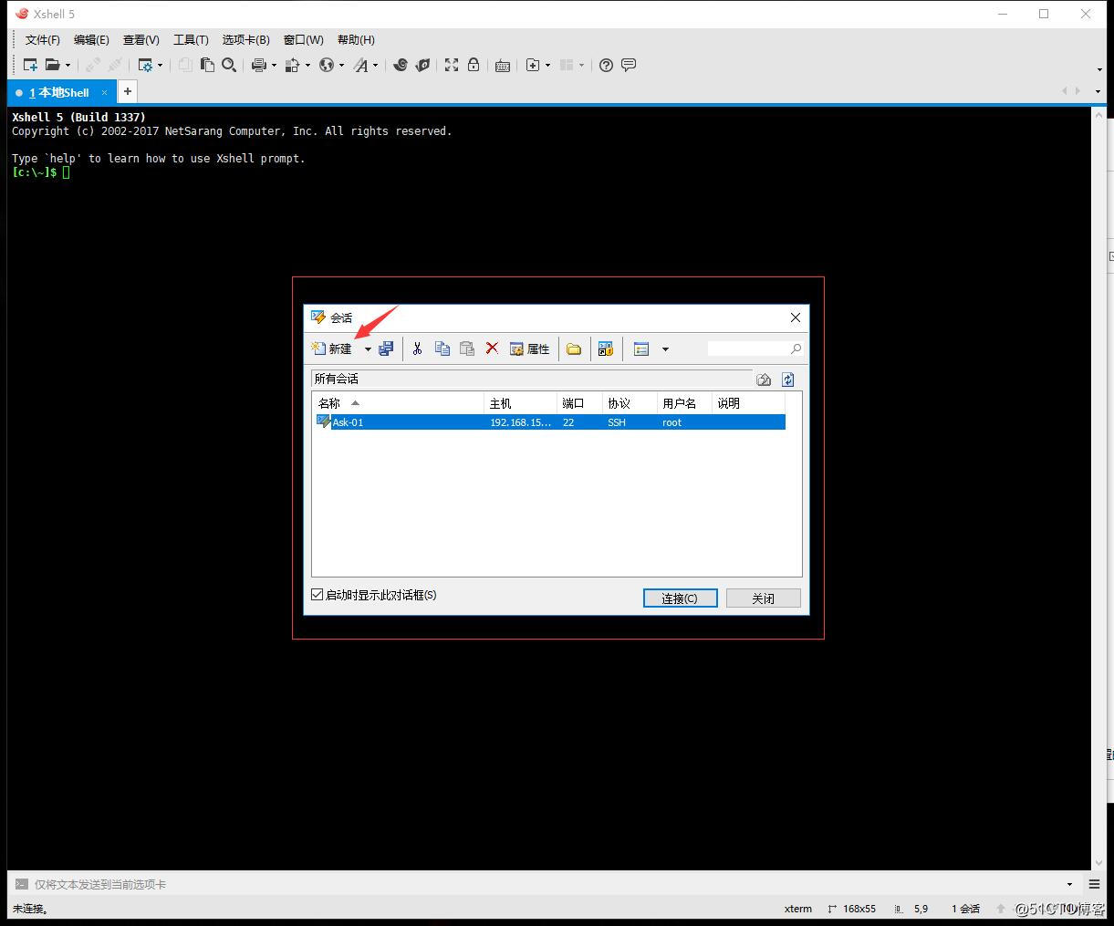Click the Xftp swirl icon in main toolbar
Image resolution: width=1114 pixels, height=926 pixels.
(400, 65)
